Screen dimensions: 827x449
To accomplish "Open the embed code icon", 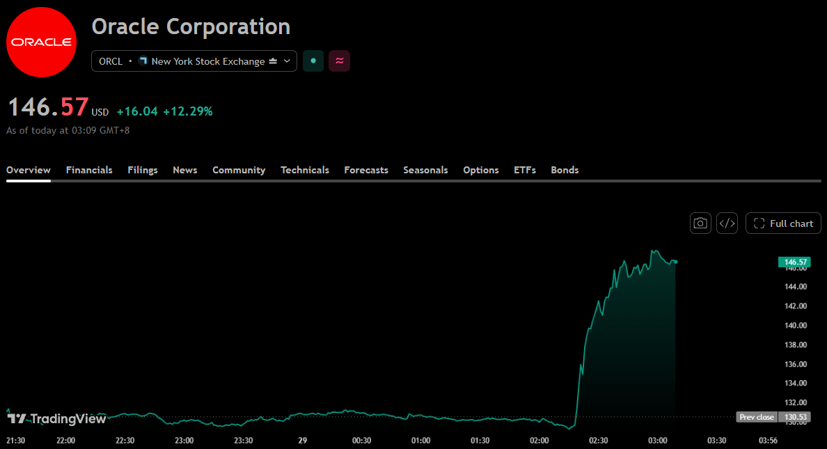I will click(x=727, y=223).
